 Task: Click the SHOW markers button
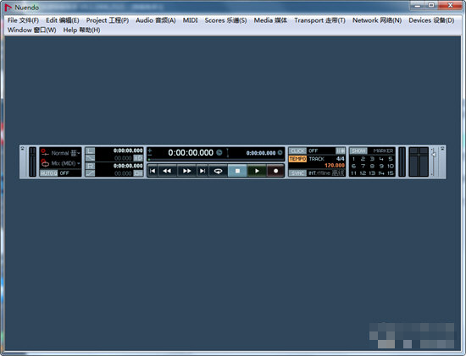(358, 151)
